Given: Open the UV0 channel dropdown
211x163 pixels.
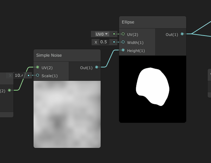Looking at the screenshot, I should coord(102,34).
